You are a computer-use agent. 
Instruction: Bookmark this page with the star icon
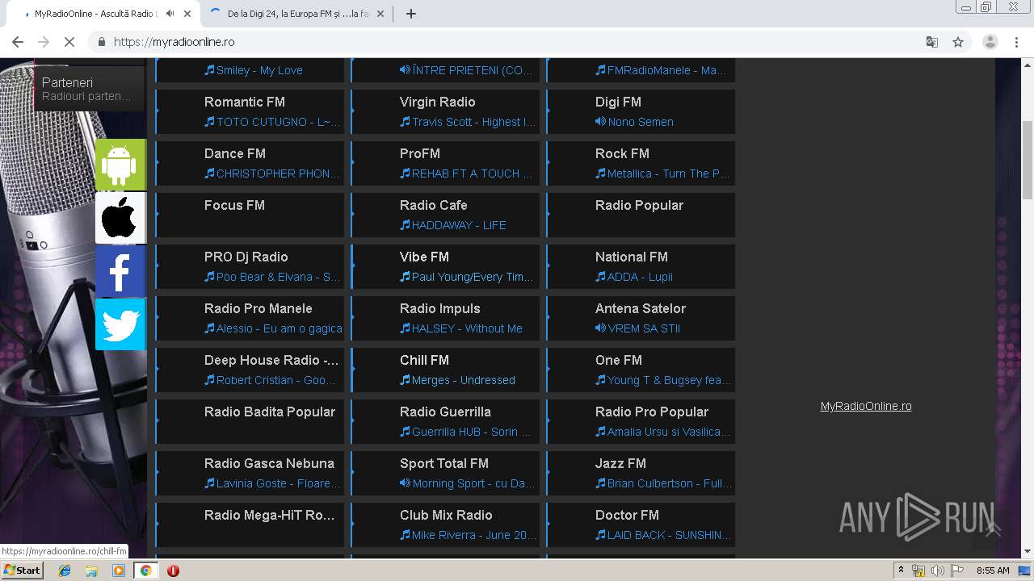point(958,42)
